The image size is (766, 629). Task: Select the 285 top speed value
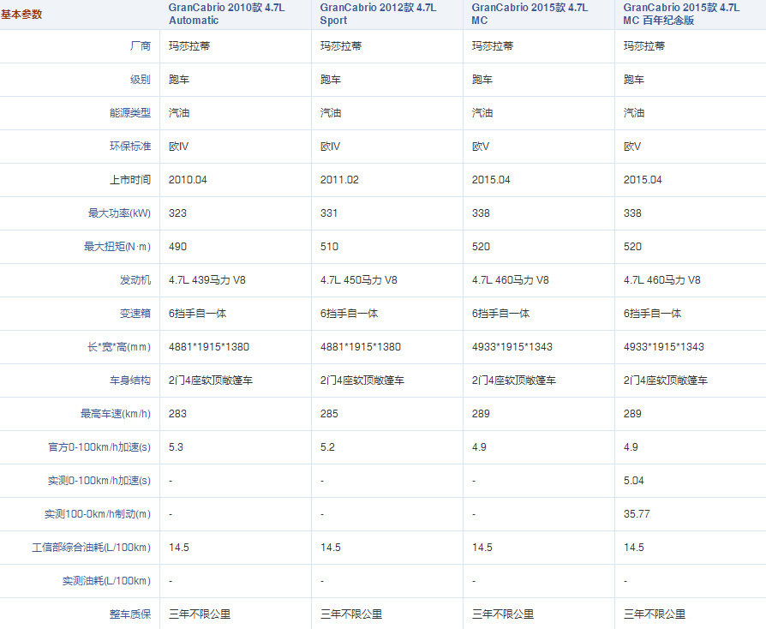pyautogui.click(x=329, y=414)
